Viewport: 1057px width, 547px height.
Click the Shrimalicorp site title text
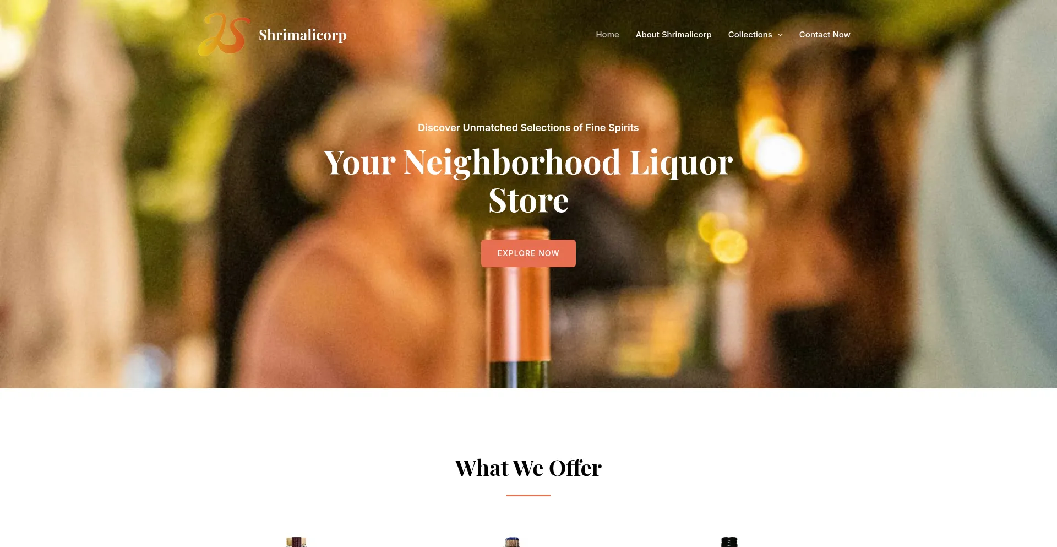pyautogui.click(x=303, y=35)
